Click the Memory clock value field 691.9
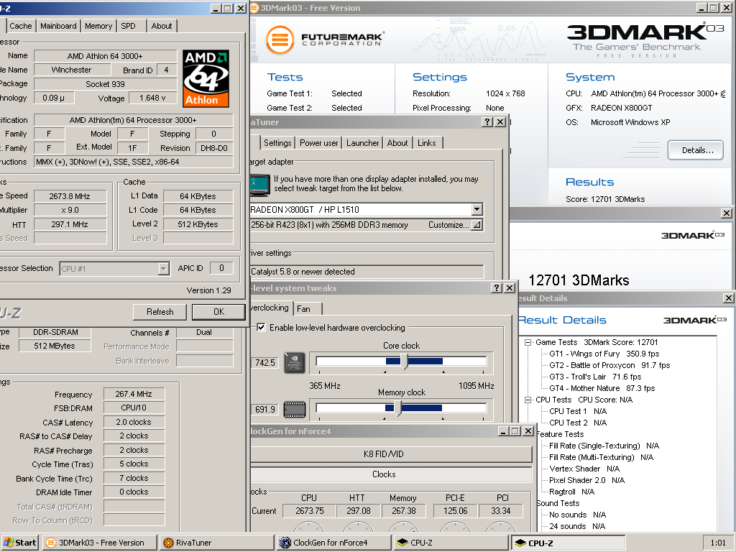 pyautogui.click(x=265, y=410)
